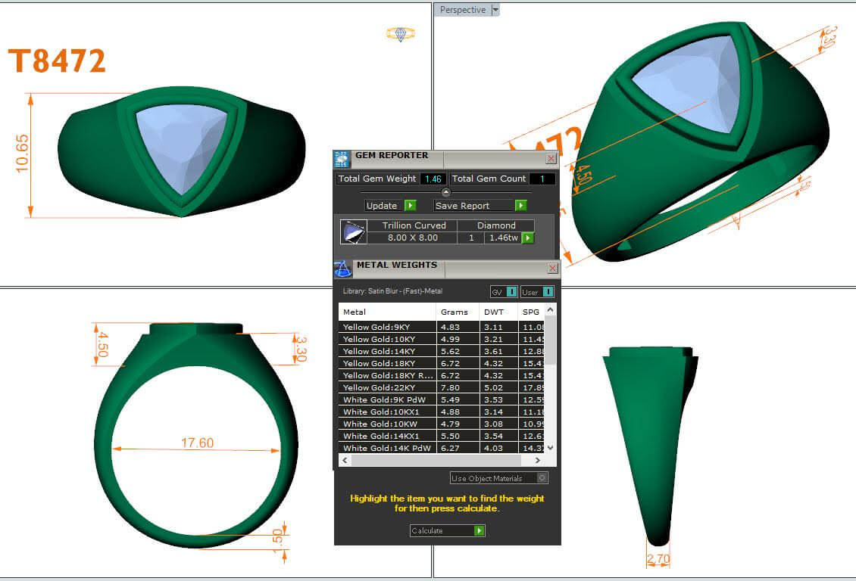
Task: Click the diamond ring logo icon
Action: click(x=401, y=34)
